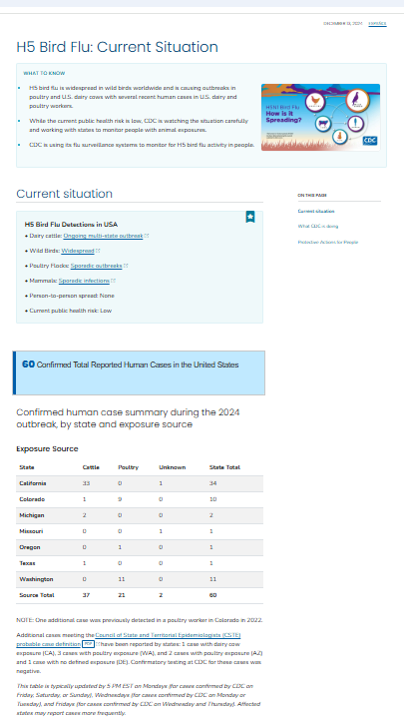This screenshot has width=404, height=720.
Task: Click the PDF badge after probable case definition
Action: pos(89,644)
